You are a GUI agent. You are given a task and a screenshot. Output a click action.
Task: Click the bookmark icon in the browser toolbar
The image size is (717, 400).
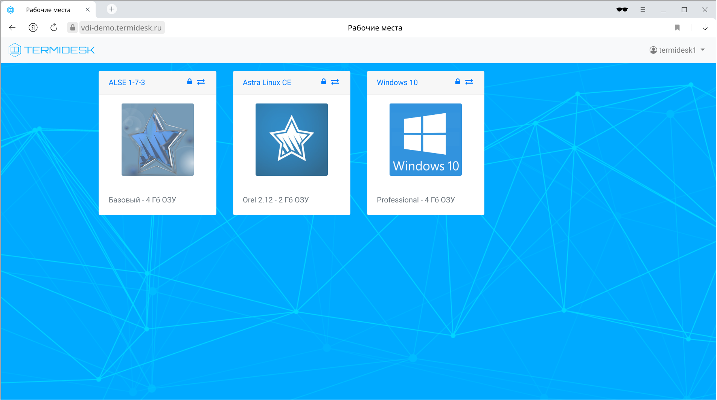click(677, 27)
